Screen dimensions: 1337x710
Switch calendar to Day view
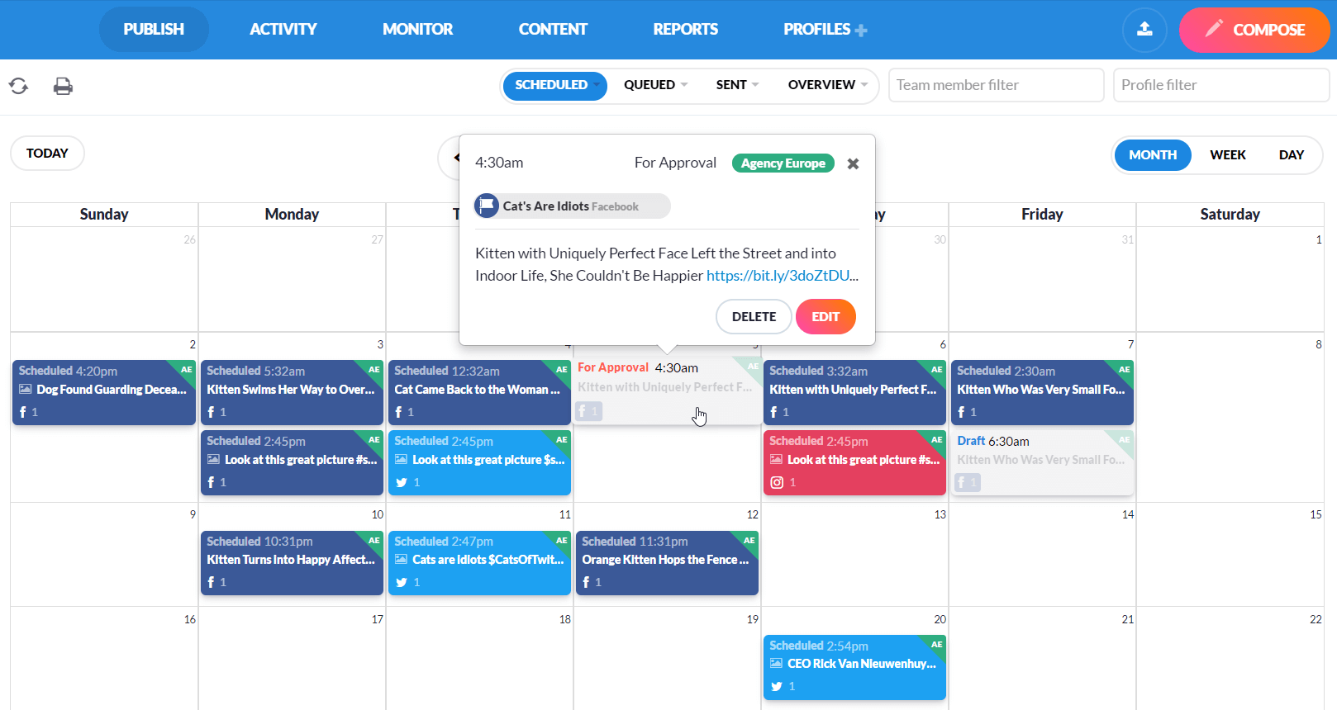click(x=1291, y=155)
